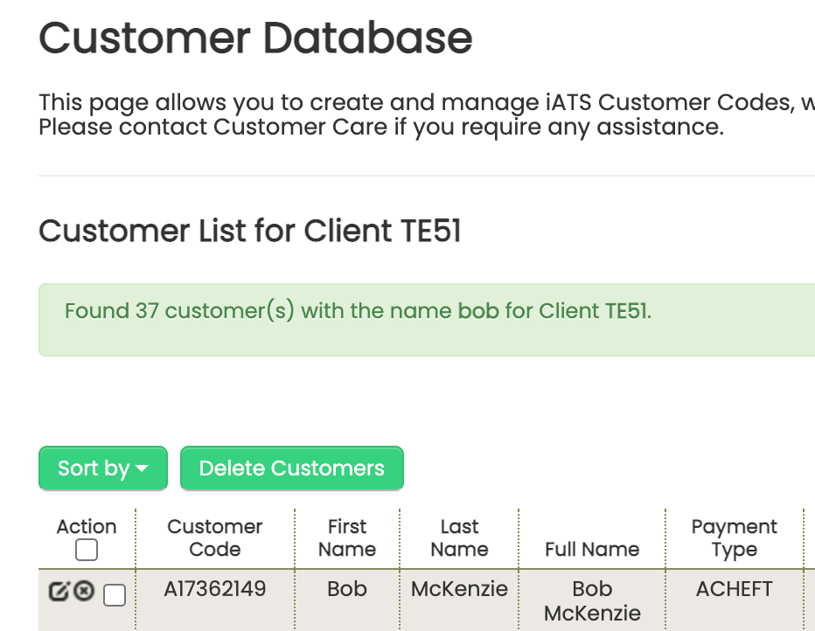The width and height of the screenshot is (815, 631).
Task: Click the Last Name cell McKenzie
Action: (459, 589)
